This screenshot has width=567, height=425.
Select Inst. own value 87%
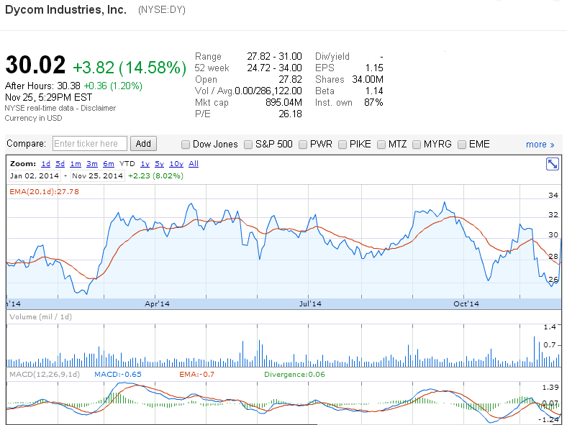click(373, 103)
